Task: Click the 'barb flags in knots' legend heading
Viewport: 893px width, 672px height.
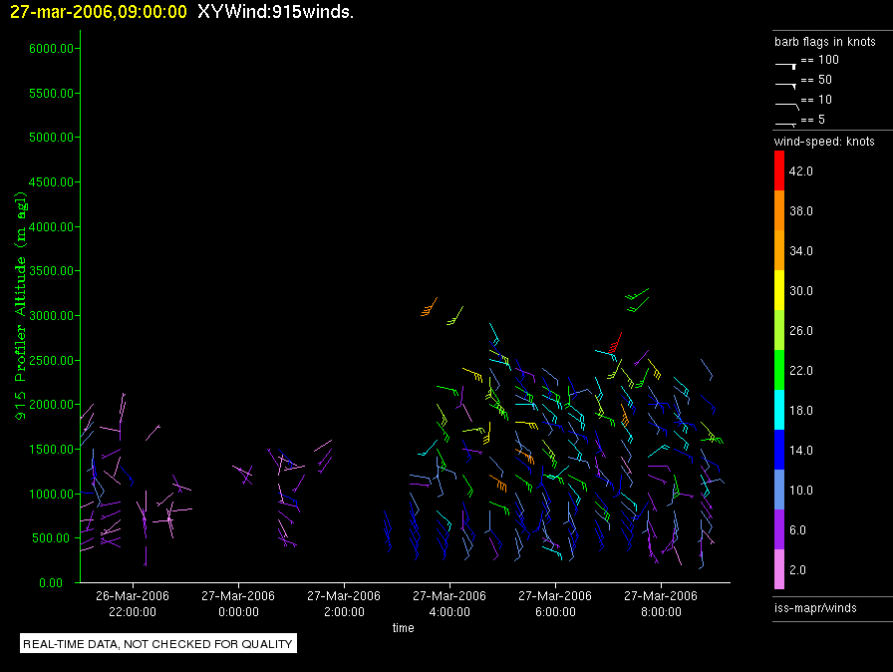Action: click(x=824, y=42)
